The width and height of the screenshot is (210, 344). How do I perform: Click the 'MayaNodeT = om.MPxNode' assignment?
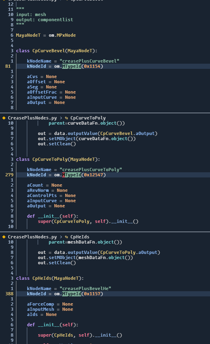tap(46, 35)
